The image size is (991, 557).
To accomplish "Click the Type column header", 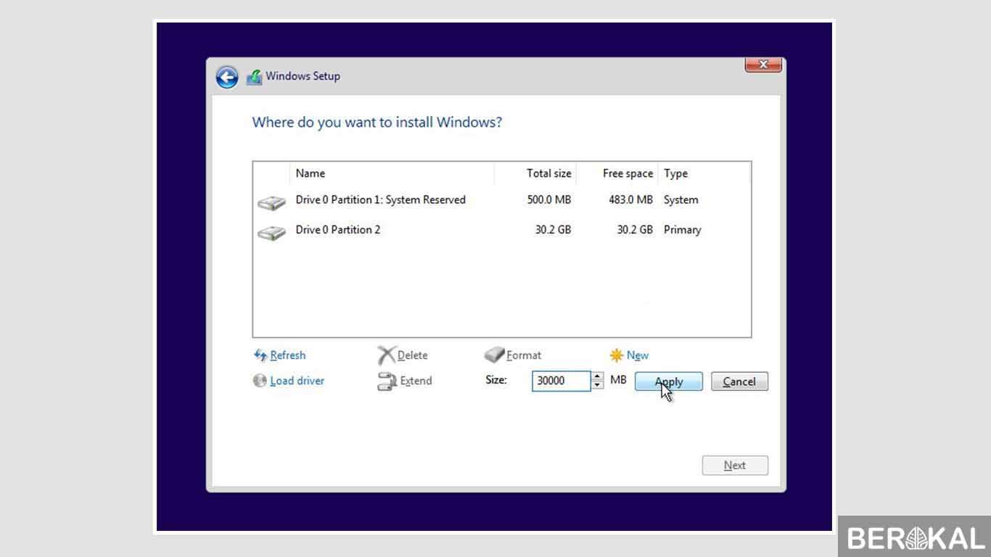I will tap(704, 173).
